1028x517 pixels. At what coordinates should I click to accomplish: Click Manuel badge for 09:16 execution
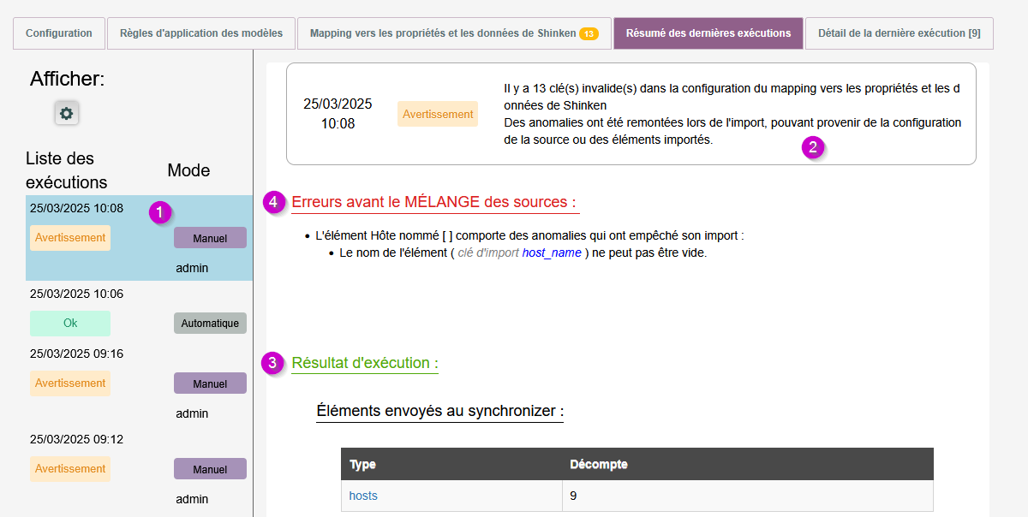coord(210,383)
